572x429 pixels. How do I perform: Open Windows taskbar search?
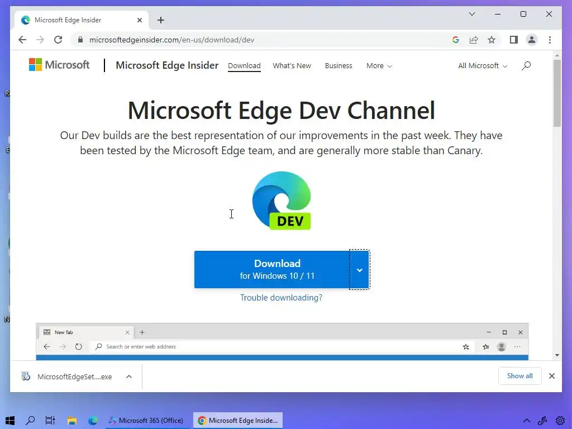coord(30,420)
